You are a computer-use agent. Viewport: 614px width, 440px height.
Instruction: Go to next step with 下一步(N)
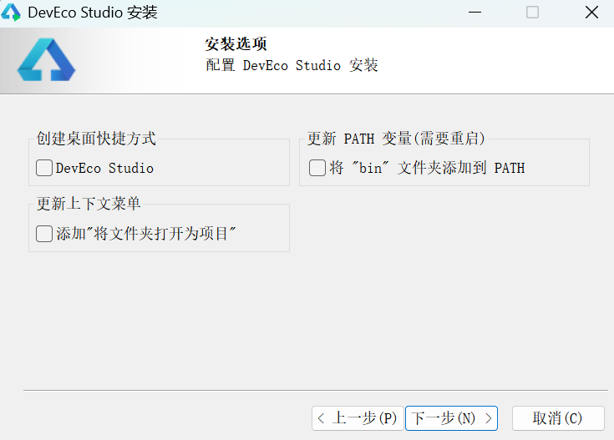click(451, 418)
